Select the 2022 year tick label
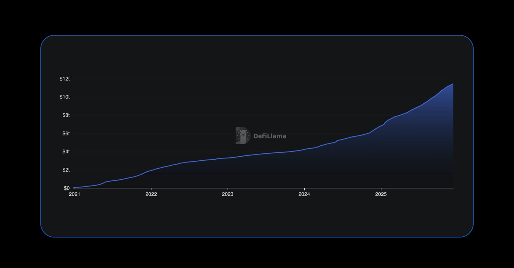The width and height of the screenshot is (514, 268). pos(152,194)
